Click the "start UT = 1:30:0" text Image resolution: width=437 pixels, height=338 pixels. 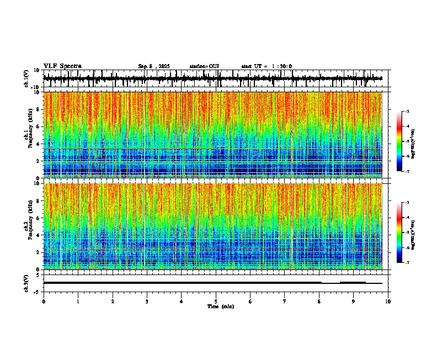(267, 66)
